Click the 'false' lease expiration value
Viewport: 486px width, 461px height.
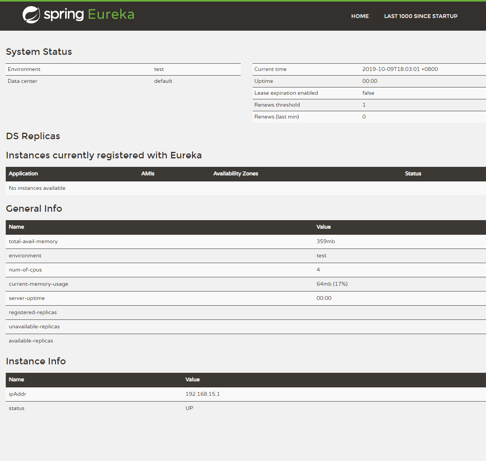click(x=368, y=93)
